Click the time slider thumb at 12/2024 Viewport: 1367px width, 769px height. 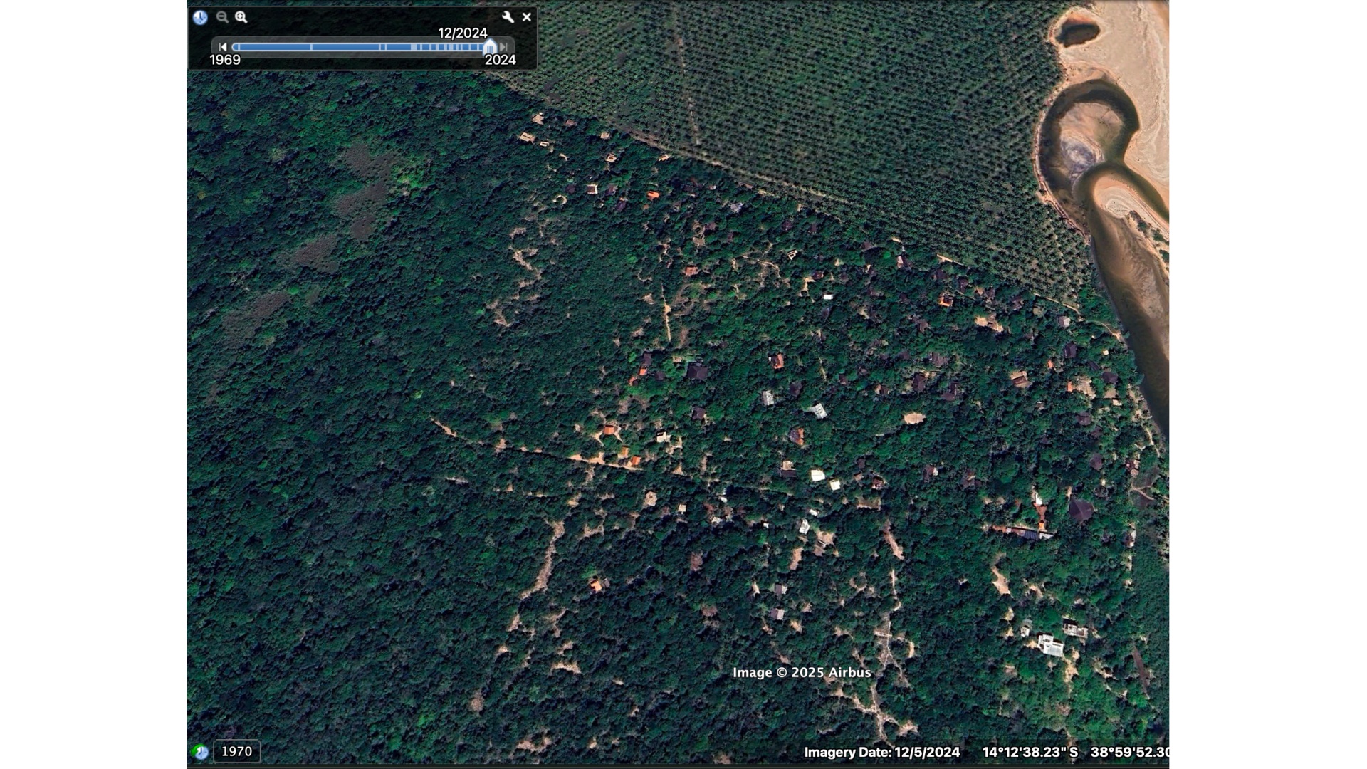(490, 47)
